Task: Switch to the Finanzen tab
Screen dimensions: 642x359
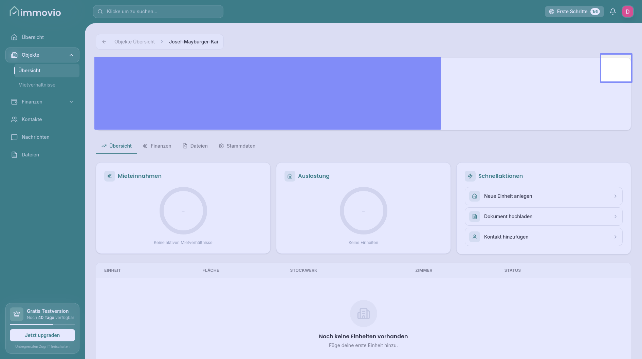Action: coord(157,146)
